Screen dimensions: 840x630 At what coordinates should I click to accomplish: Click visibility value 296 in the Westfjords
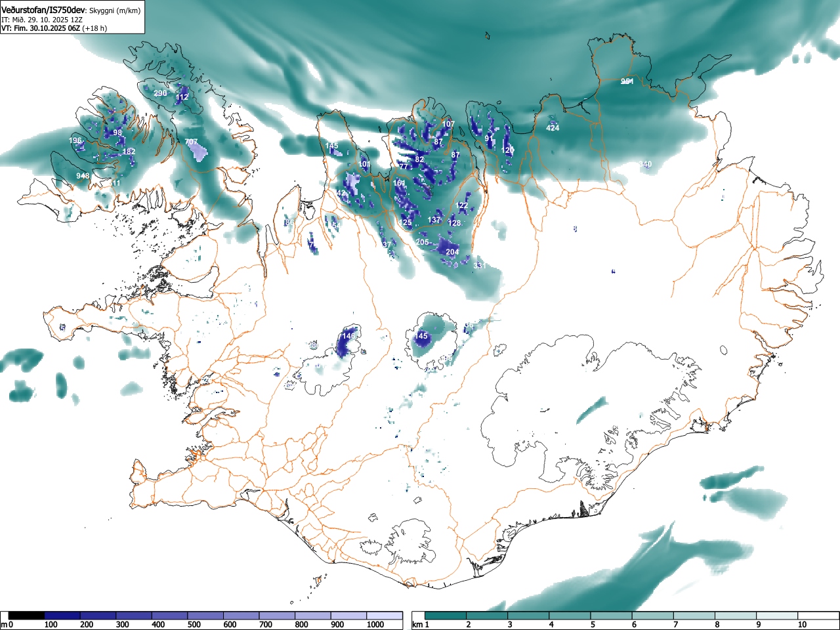(160, 93)
